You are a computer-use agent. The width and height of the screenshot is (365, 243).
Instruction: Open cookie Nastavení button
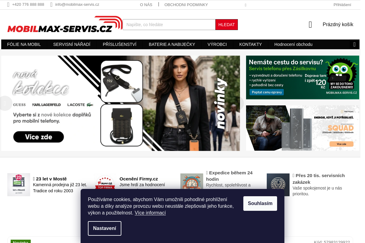[105, 228]
